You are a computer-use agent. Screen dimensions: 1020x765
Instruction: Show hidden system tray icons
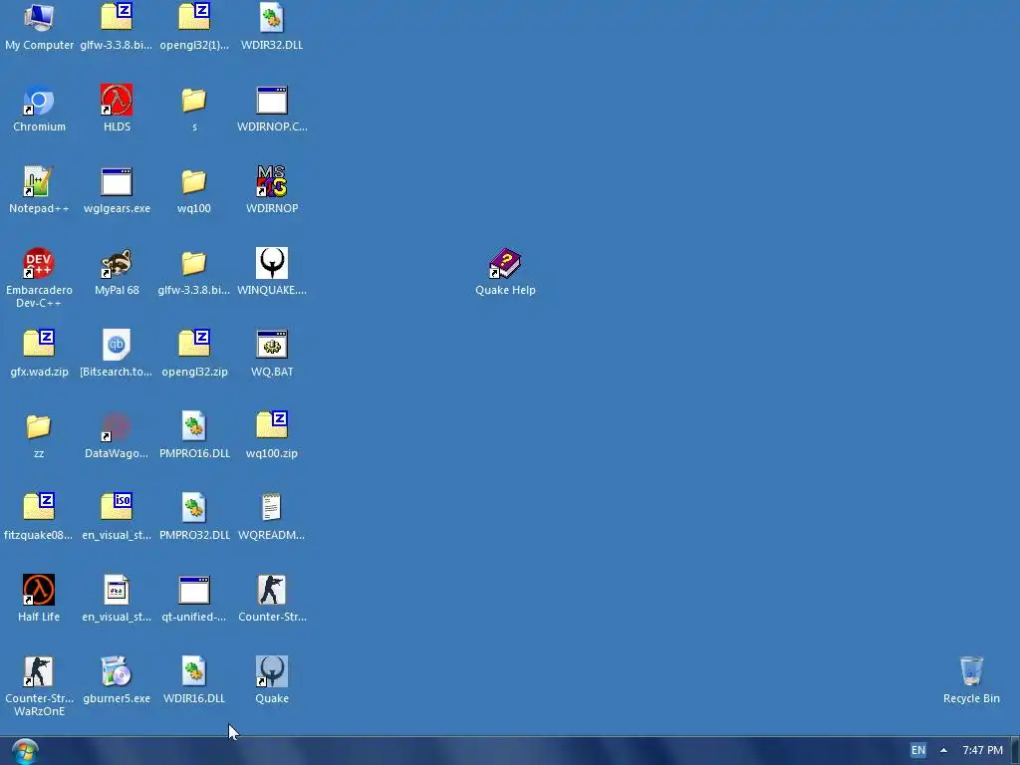pos(944,750)
